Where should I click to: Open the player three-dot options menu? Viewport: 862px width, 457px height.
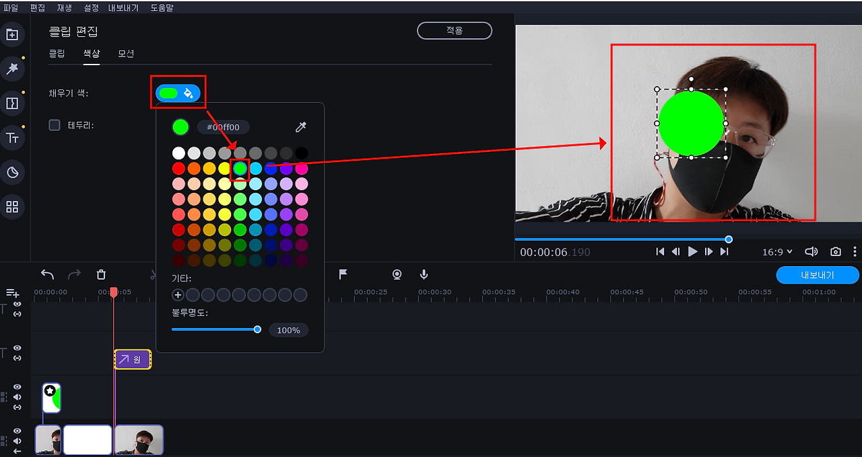pos(855,251)
